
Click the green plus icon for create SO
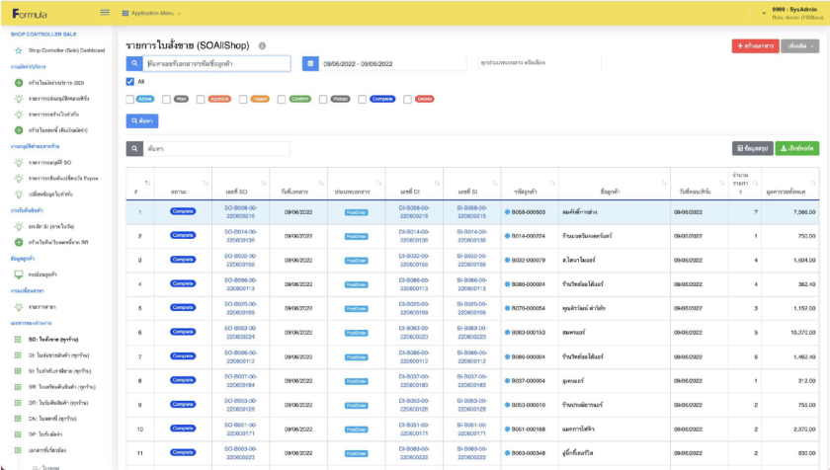pos(19,83)
